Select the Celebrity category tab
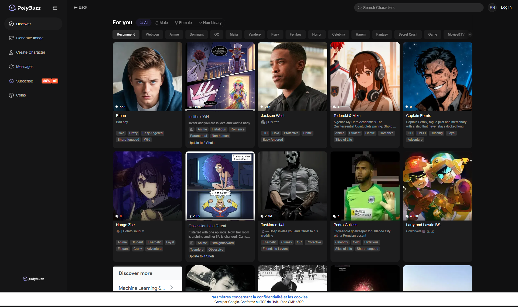518x307 pixels. click(x=339, y=35)
